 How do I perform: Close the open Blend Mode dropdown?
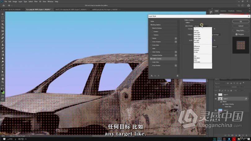tap(201, 26)
